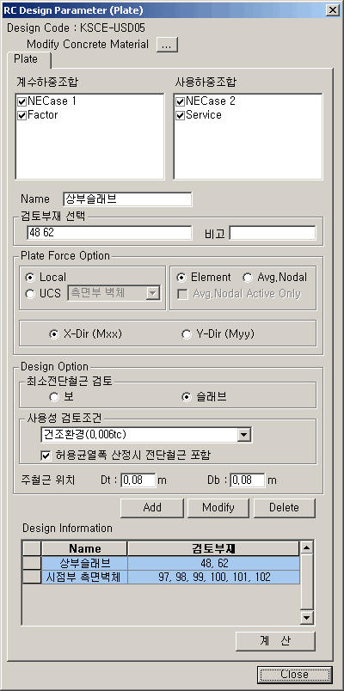The image size is (344, 691).
Task: Toggle Factor checkbox in 계수하중조합 list
Action: click(22, 116)
